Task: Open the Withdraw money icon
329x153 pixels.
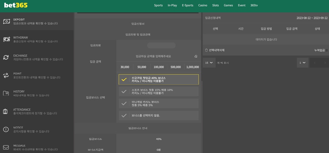Action: click(x=6, y=39)
